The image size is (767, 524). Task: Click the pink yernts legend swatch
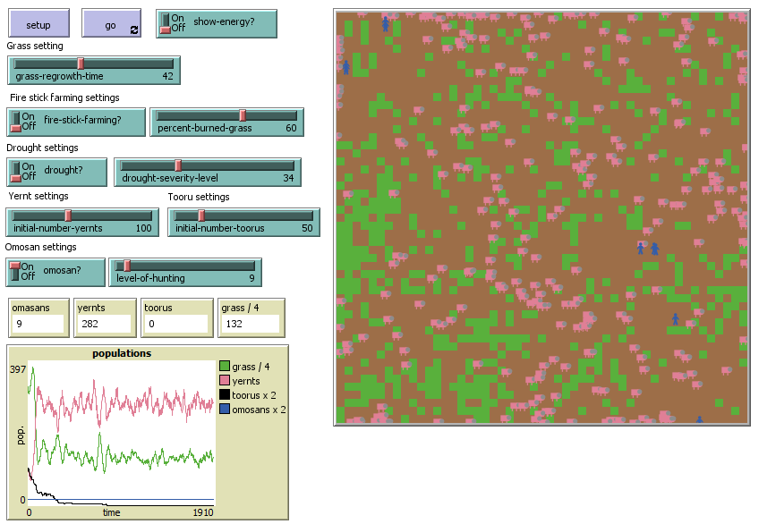[x=225, y=380]
